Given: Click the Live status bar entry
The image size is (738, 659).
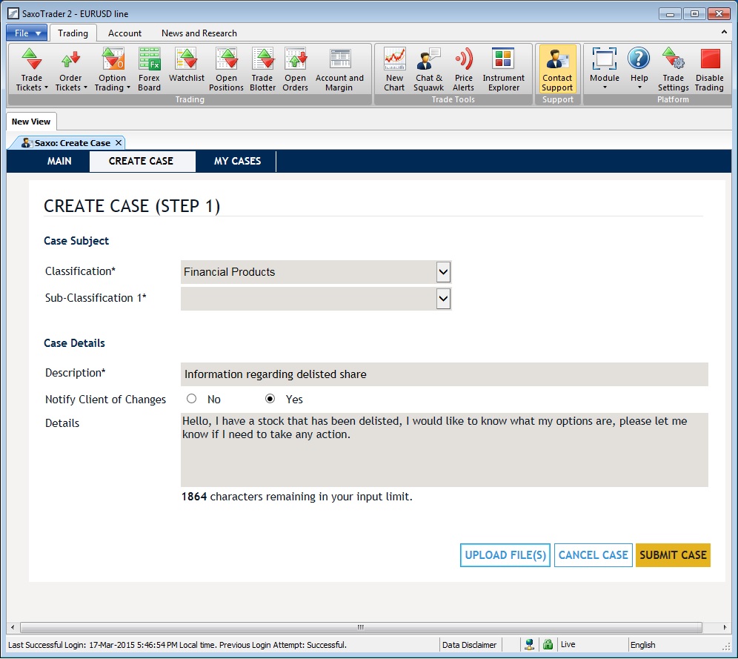Looking at the screenshot, I should [x=568, y=644].
